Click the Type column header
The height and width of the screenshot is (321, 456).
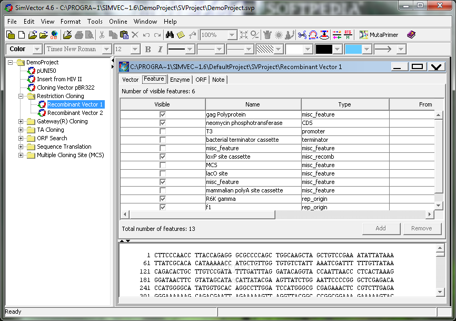point(345,104)
